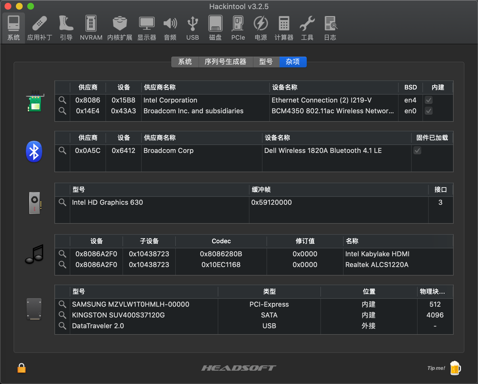Open the 计算器 calculator section
The image size is (478, 384).
click(x=284, y=28)
